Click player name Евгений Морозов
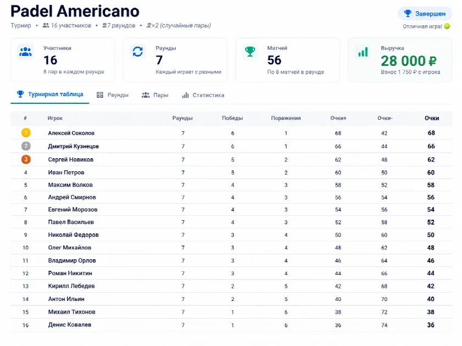This screenshot has width=462, height=346. [73, 209]
